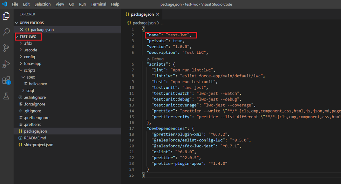
Task: Click the breadcrumb ellipsis after package.json
Action: pos(162,23)
